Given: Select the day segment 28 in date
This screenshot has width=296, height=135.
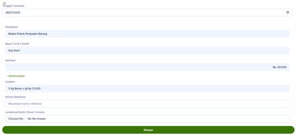Looking at the screenshot, I should point(7,13).
